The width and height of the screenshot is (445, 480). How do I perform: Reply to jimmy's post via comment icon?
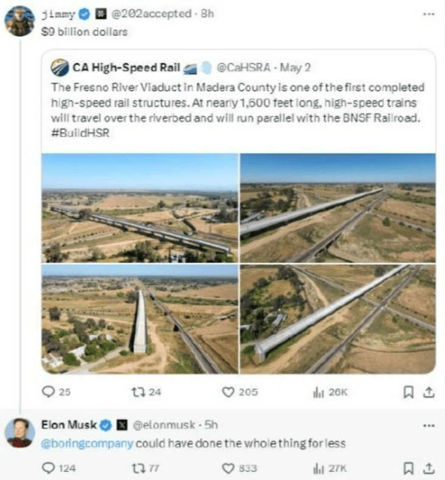49,392
